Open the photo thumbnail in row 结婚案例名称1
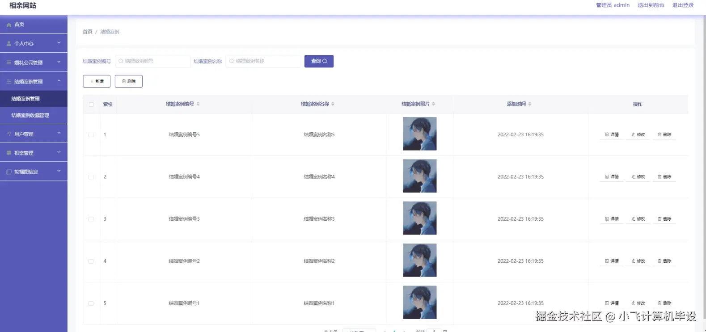706x332 pixels. (x=420, y=303)
